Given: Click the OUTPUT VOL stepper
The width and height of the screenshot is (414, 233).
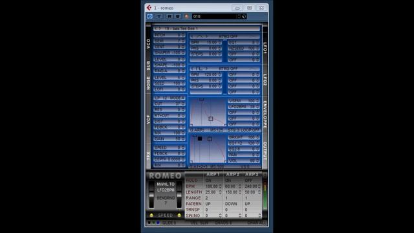Looking at the screenshot, I should (257, 161).
